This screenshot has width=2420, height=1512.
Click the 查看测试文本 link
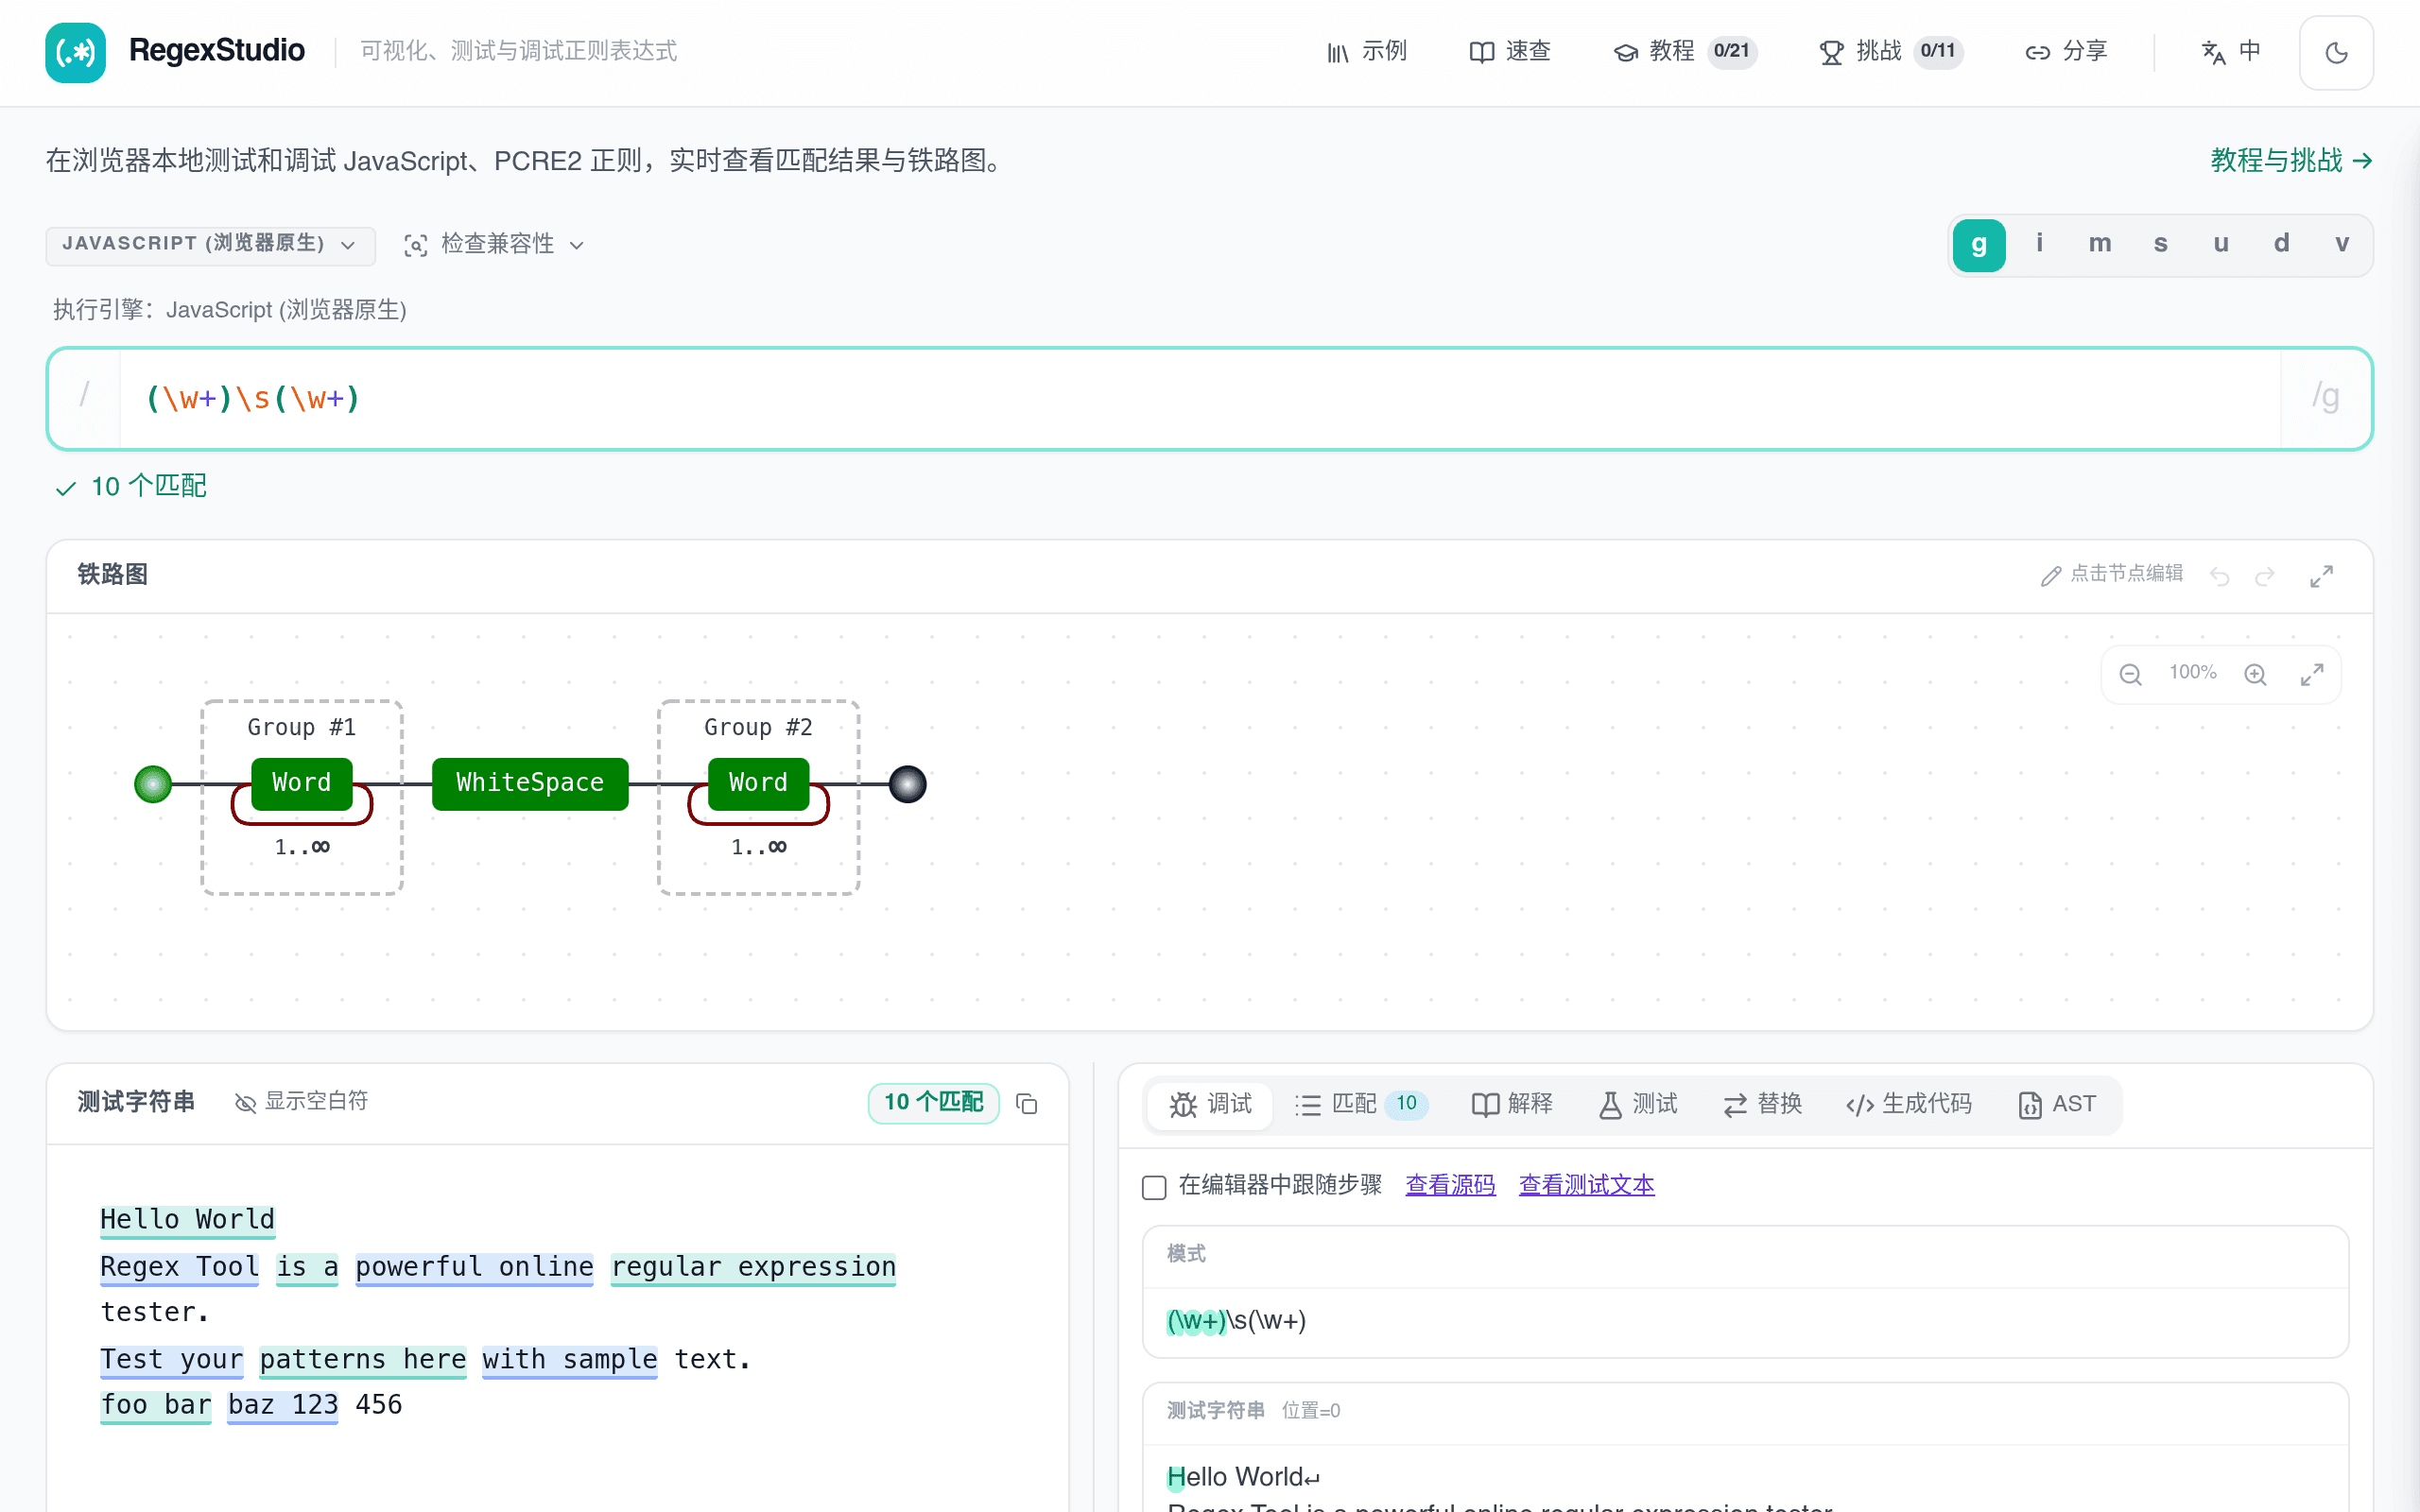1586,1186
